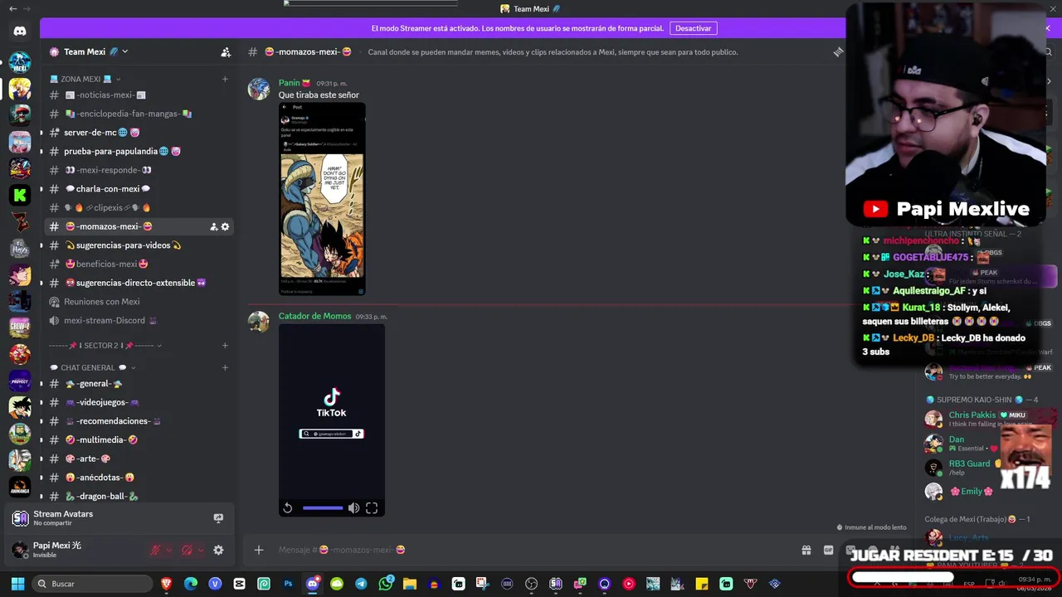This screenshot has height=597, width=1062.
Task: Click Desactivar on Streamer mode banner
Action: tap(693, 28)
